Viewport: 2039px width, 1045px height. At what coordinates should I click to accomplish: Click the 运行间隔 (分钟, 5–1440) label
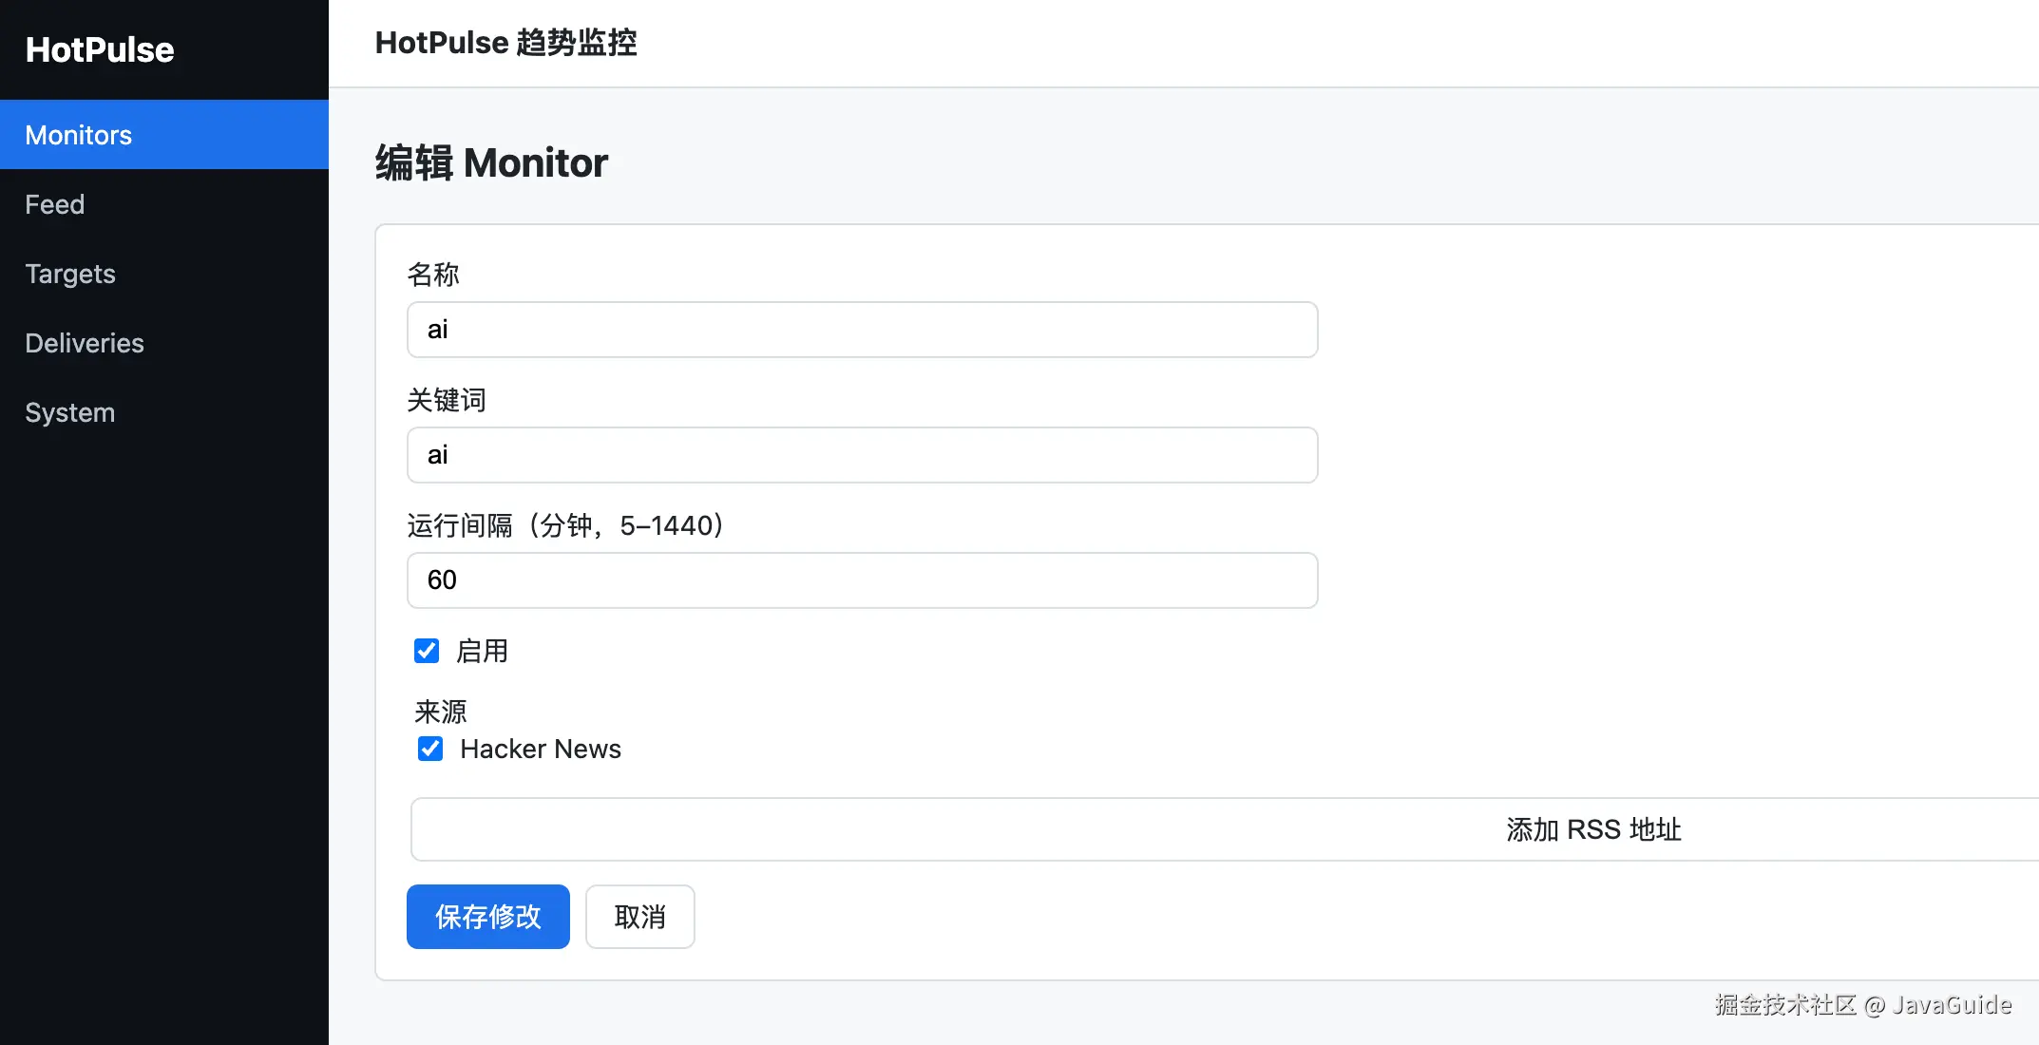(x=567, y=525)
